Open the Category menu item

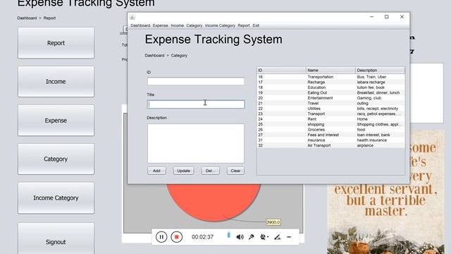pyautogui.click(x=194, y=25)
